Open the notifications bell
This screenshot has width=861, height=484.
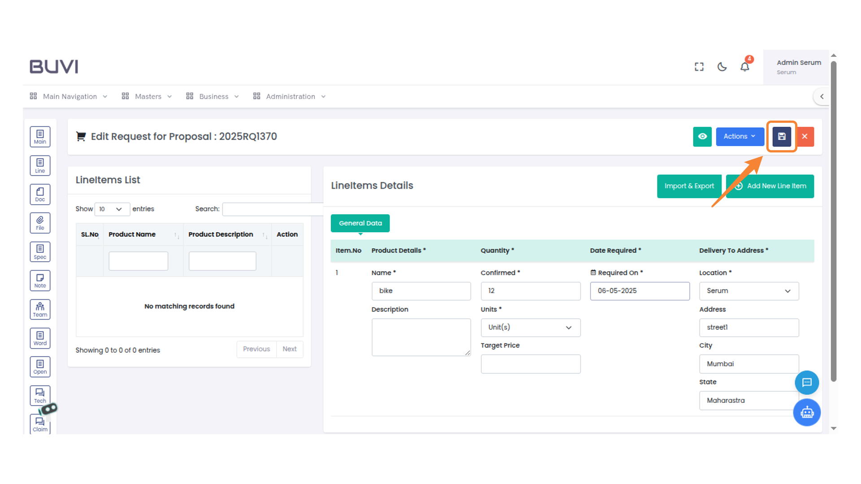click(744, 67)
